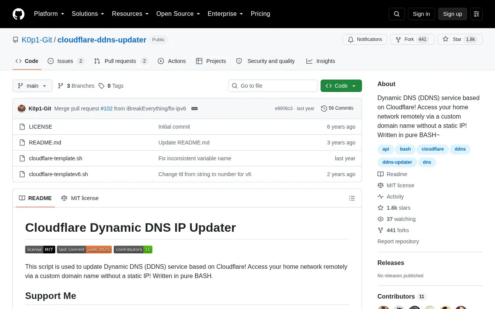495x309 pixels.
Task: Click the Sign in button
Action: pos(422,14)
